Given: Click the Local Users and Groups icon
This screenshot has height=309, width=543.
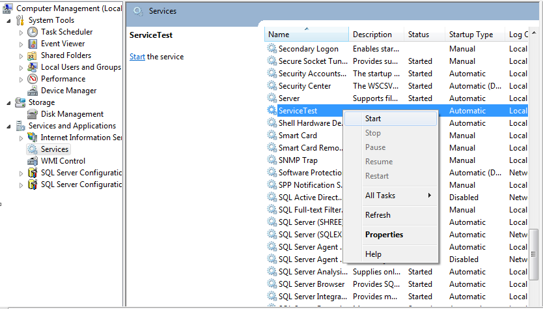Looking at the screenshot, I should 32,67.
